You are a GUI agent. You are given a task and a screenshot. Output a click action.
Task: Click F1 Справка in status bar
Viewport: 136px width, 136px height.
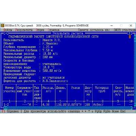(x=10, y=111)
